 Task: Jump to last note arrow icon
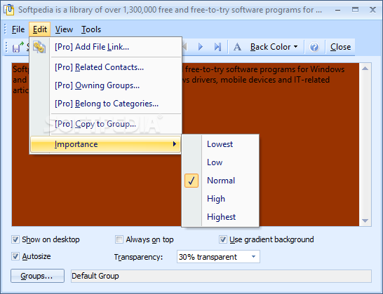click(x=217, y=47)
